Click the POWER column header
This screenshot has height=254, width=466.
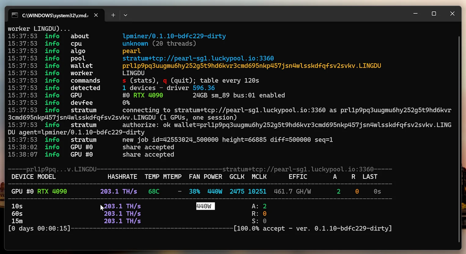coord(213,177)
